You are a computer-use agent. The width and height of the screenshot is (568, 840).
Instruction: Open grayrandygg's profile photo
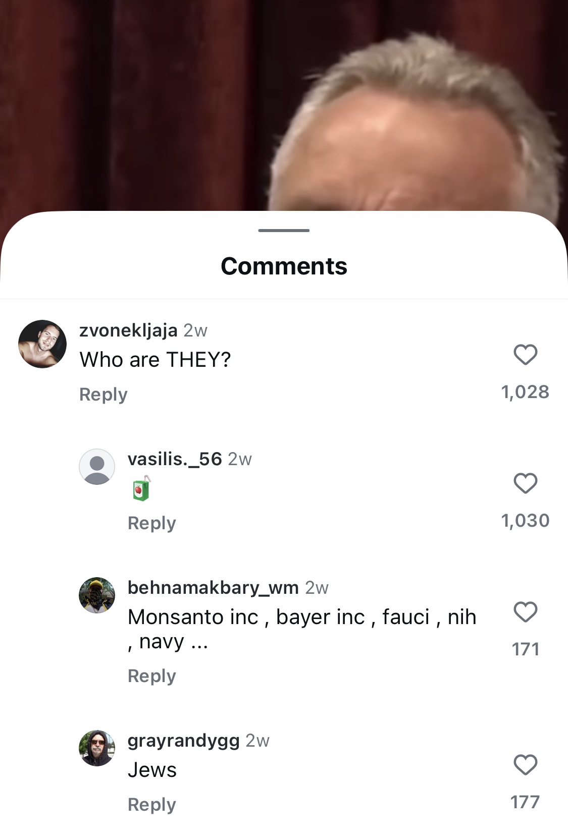[x=97, y=748]
